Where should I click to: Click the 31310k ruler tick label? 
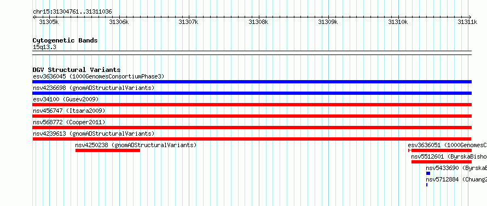398,22
